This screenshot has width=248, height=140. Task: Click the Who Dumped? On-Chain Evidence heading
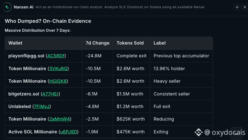(x=48, y=21)
